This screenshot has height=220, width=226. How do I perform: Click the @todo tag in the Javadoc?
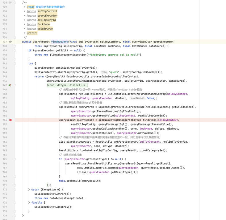click(31, 7)
